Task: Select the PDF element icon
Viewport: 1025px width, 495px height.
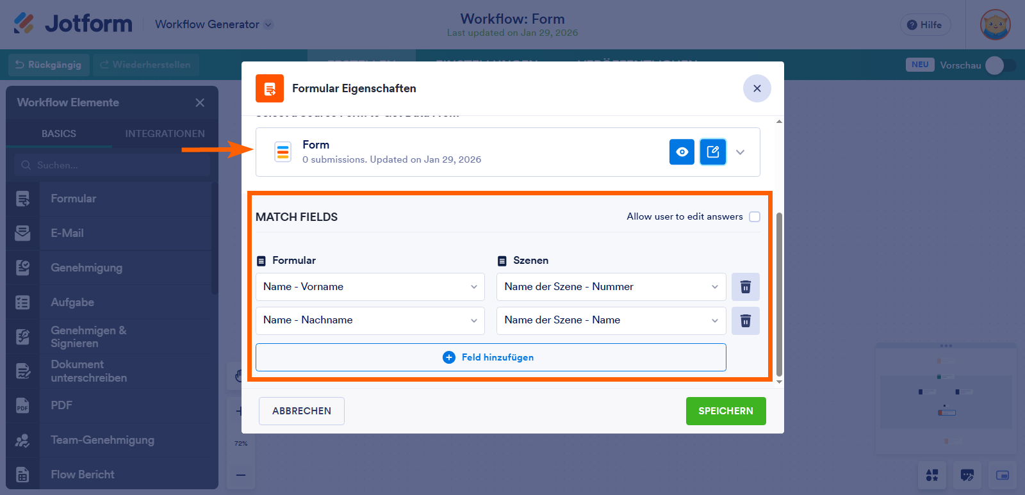Action: [22, 405]
